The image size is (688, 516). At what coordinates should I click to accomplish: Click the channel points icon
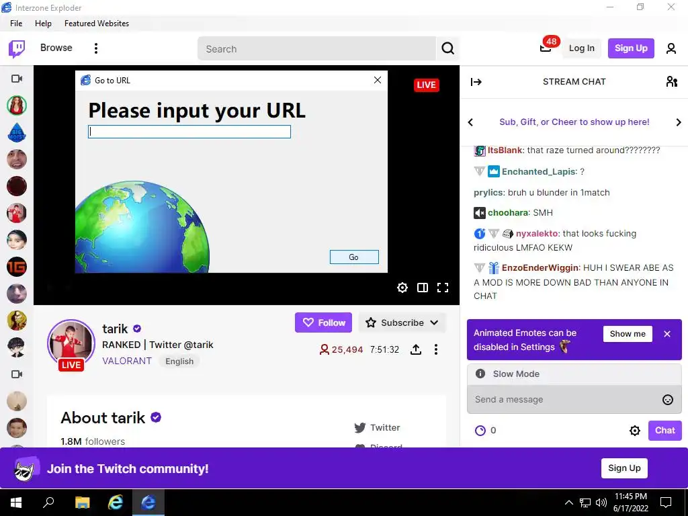coord(480,431)
